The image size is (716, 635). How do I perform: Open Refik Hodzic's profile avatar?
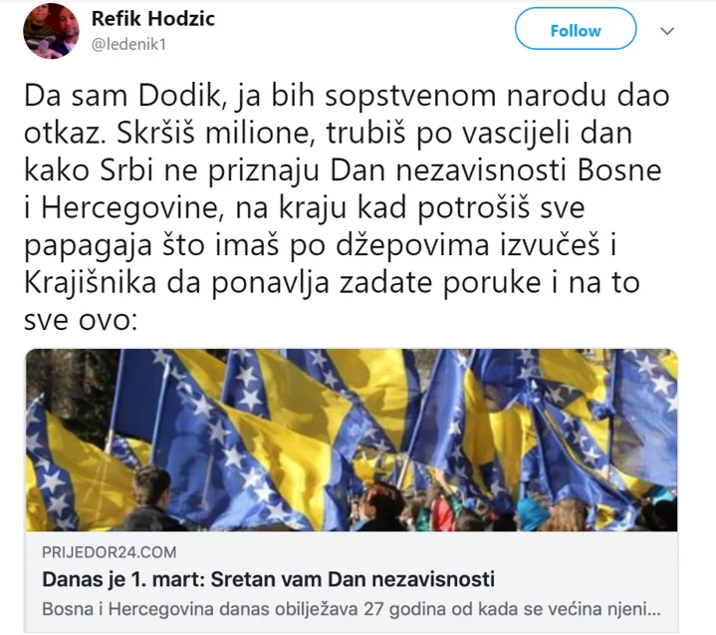click(51, 31)
